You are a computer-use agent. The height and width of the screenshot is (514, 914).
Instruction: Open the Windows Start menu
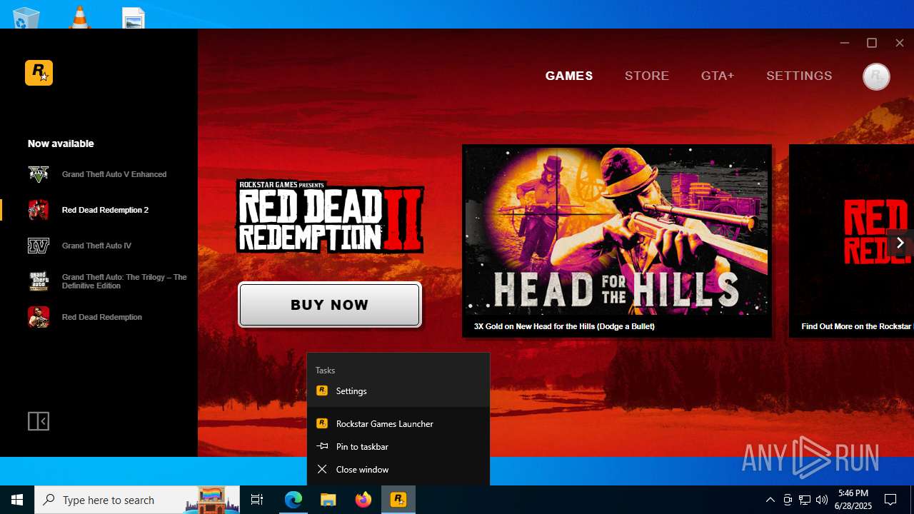pyautogui.click(x=17, y=500)
